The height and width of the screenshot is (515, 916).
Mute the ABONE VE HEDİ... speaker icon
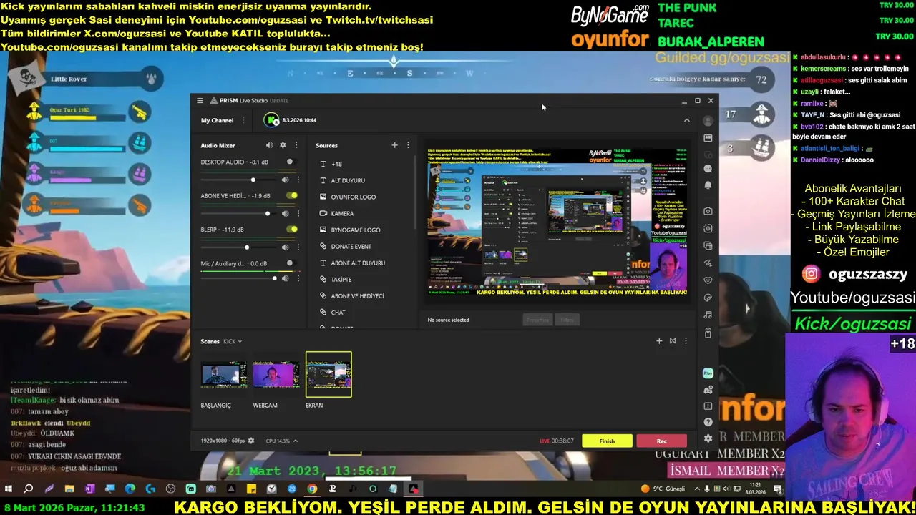pos(285,213)
